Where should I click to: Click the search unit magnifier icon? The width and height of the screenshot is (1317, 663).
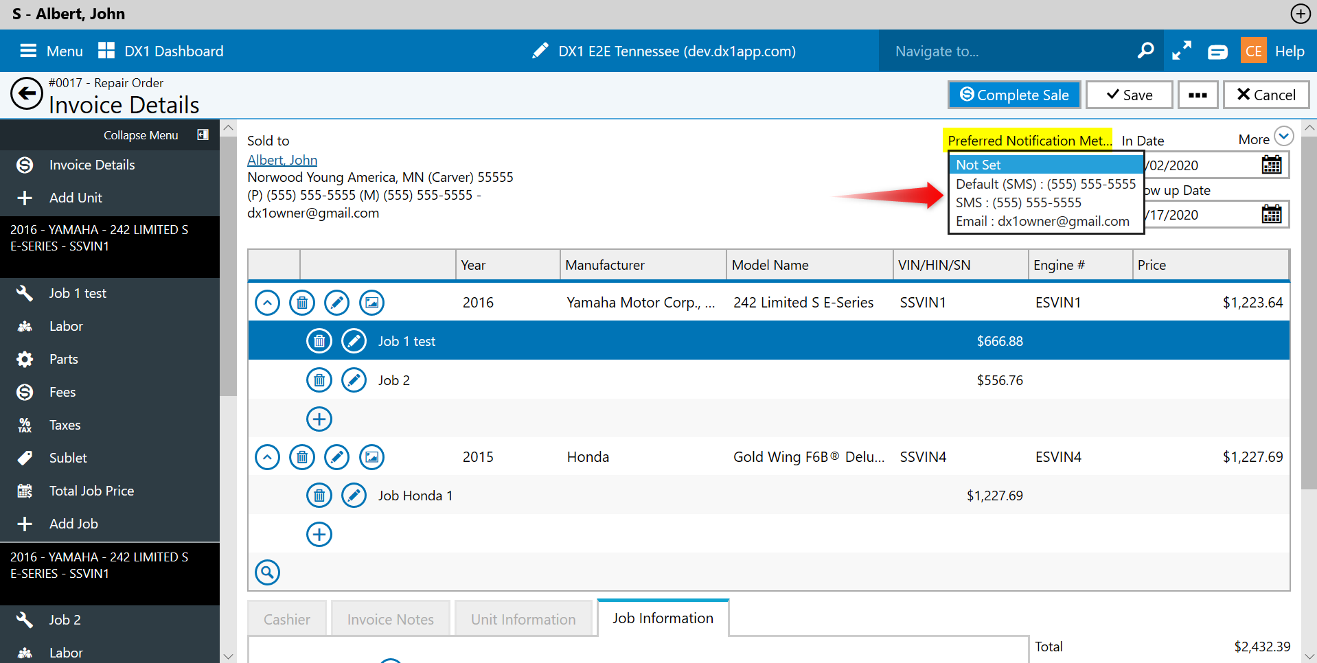pos(268,572)
